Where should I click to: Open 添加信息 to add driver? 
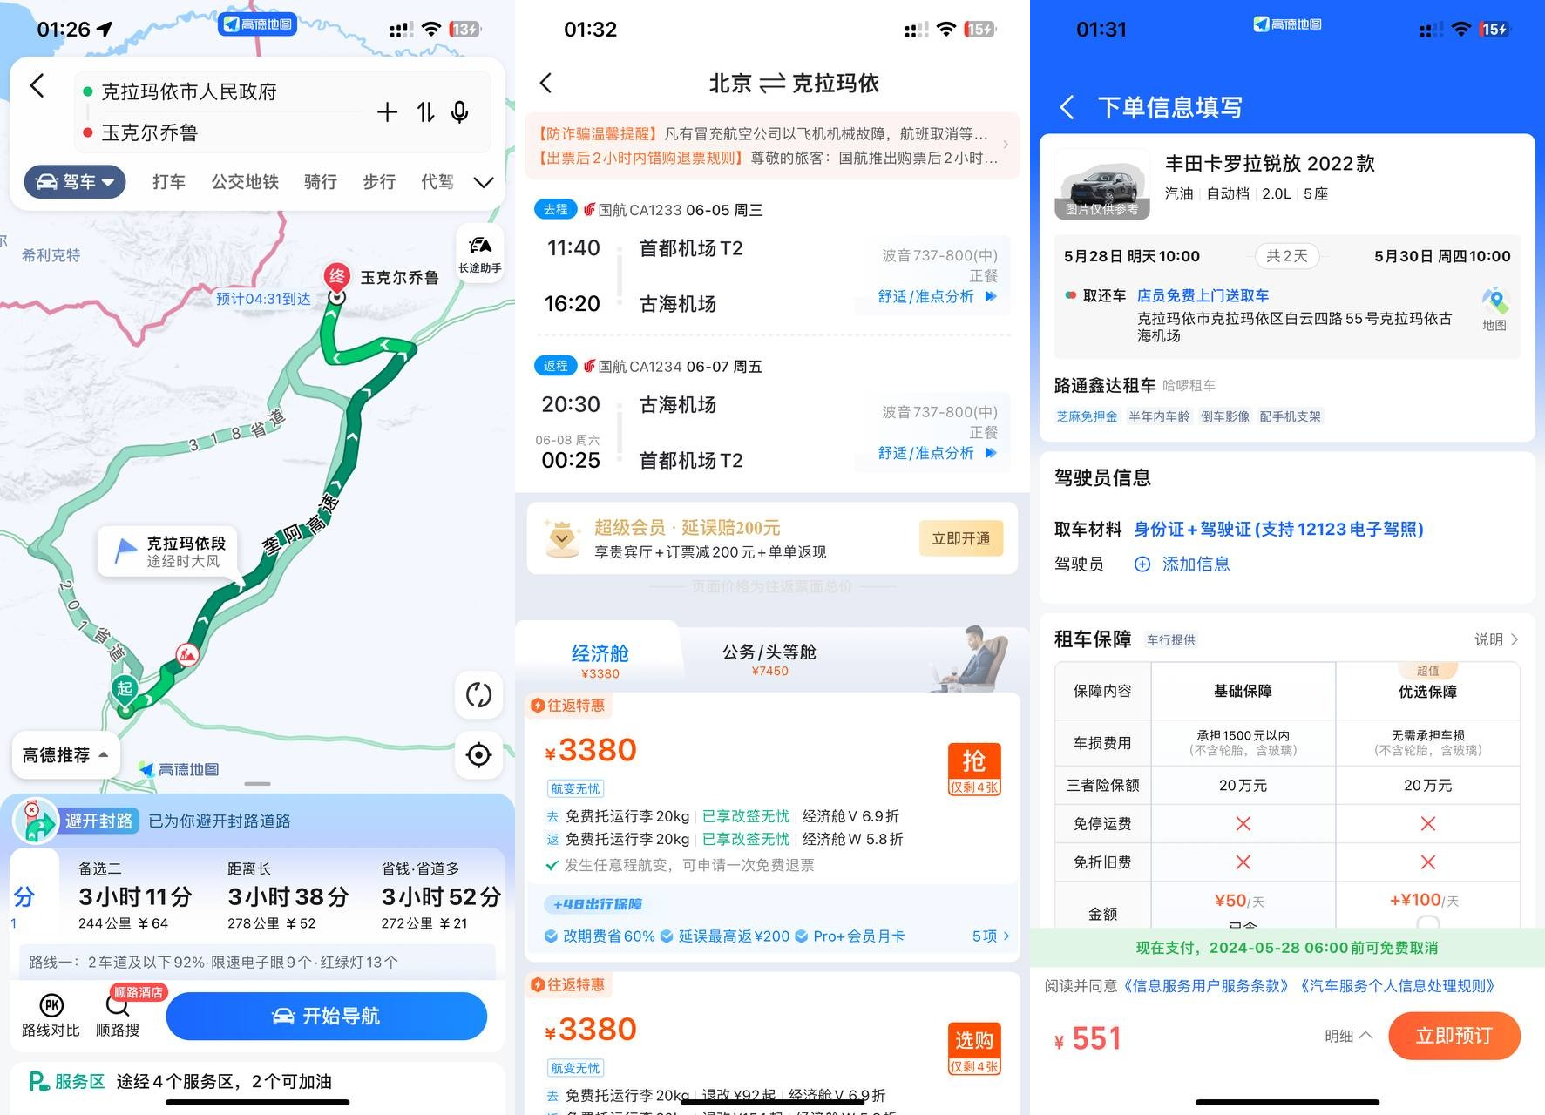click(x=1182, y=564)
